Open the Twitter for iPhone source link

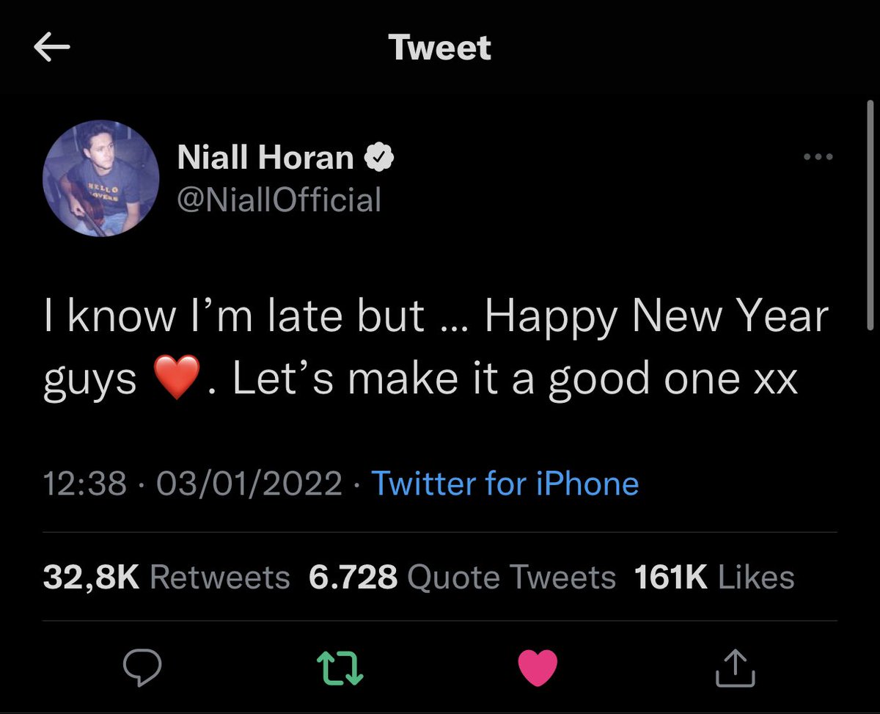pos(505,484)
